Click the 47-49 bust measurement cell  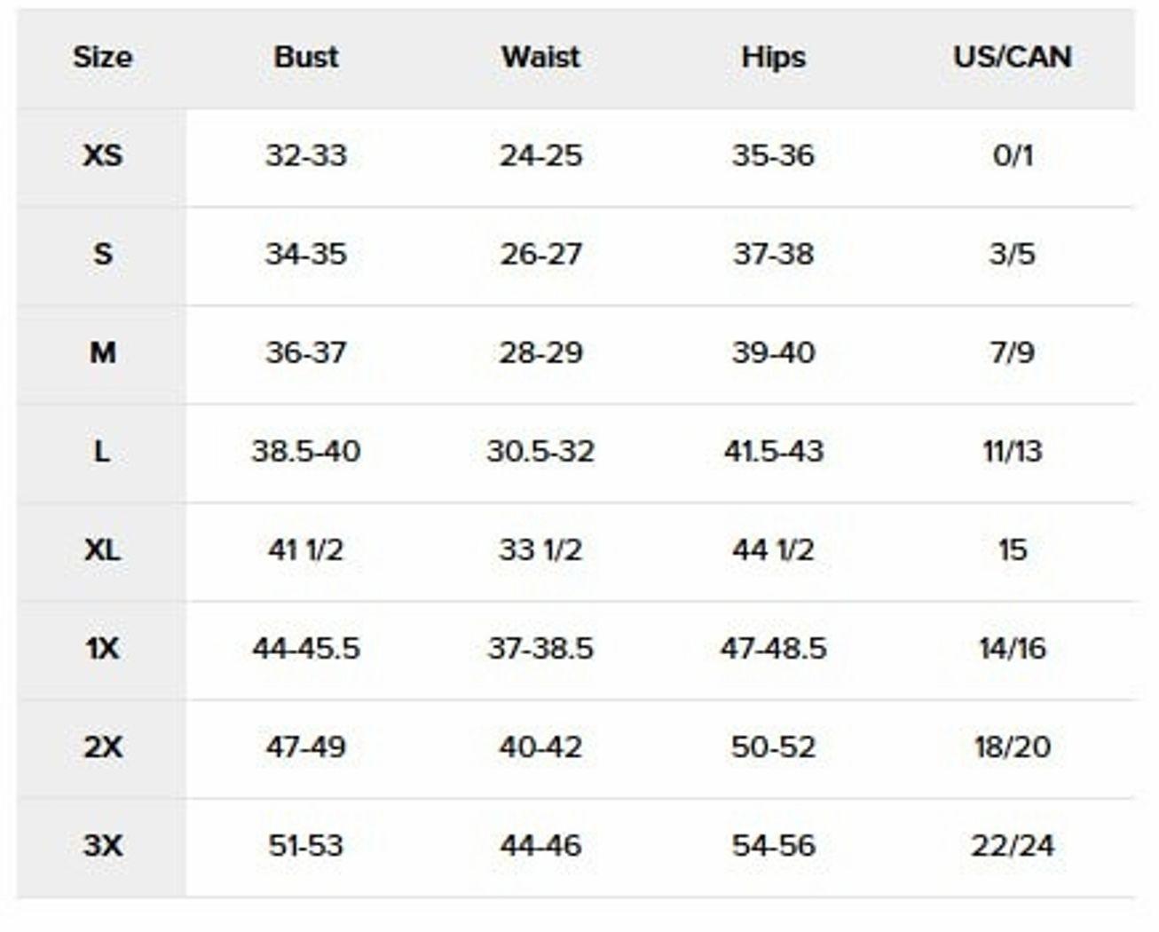click(x=306, y=747)
